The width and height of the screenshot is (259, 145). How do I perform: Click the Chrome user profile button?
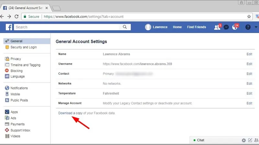(241, 2)
